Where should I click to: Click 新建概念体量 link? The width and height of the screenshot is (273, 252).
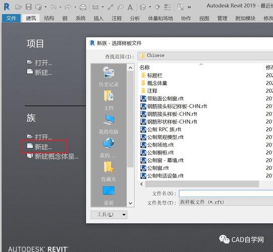coord(53,156)
